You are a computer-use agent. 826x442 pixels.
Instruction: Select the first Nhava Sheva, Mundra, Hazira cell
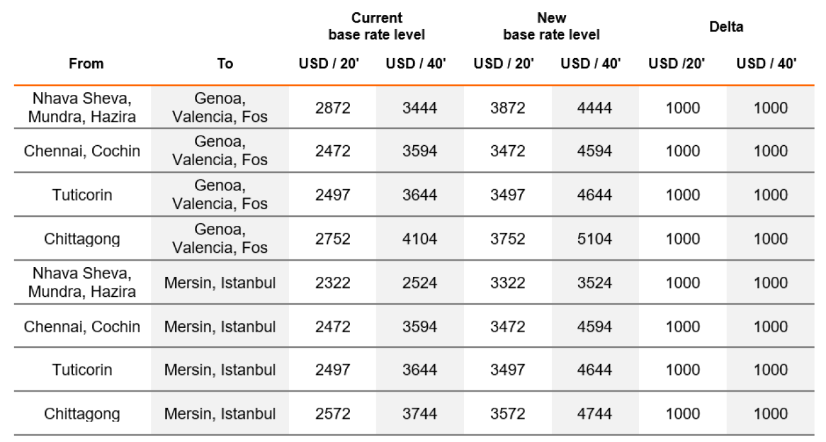(x=82, y=108)
